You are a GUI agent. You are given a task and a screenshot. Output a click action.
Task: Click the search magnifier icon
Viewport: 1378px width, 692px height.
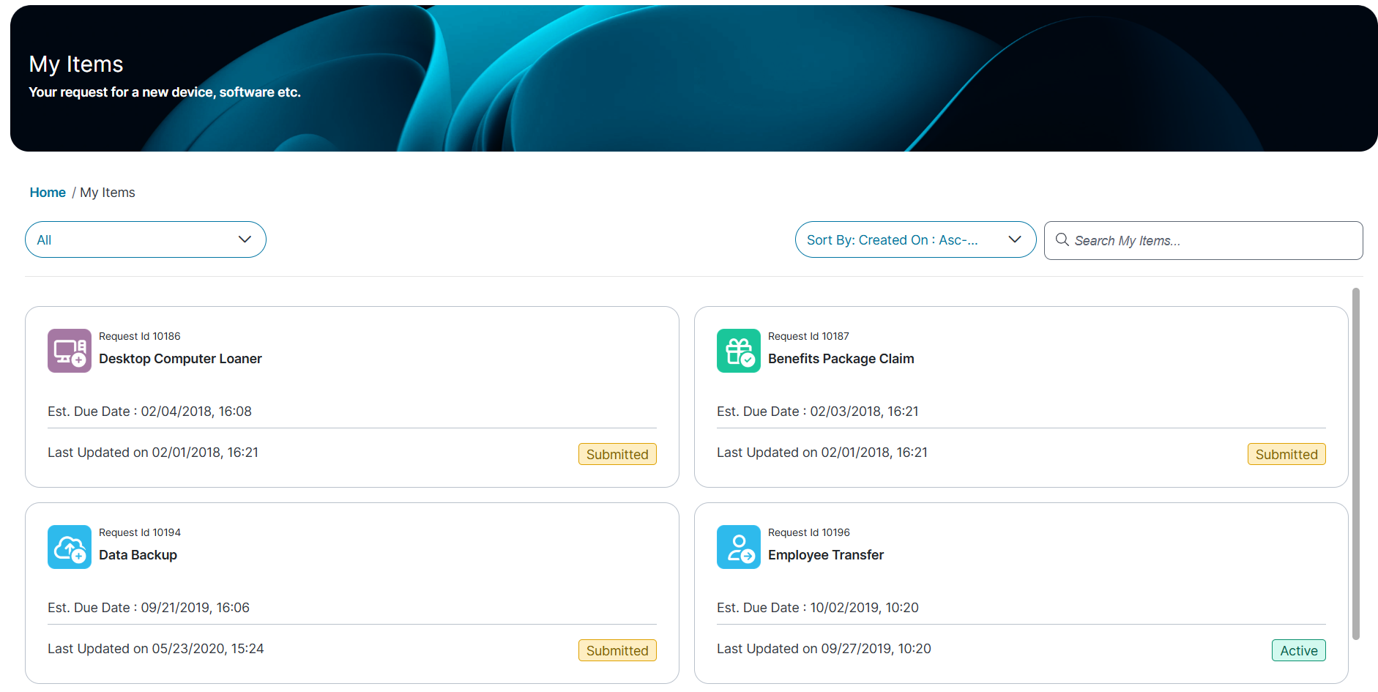(x=1062, y=240)
